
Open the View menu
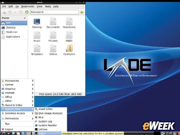click(x=39, y=6)
